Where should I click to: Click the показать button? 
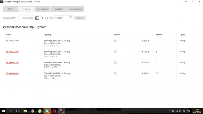tap(80, 18)
